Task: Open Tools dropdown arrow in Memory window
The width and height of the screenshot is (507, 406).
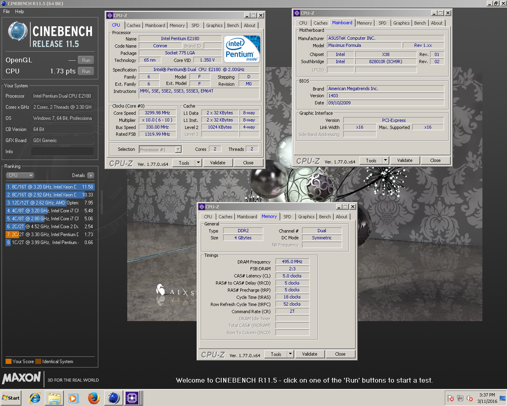Action: tap(291, 354)
